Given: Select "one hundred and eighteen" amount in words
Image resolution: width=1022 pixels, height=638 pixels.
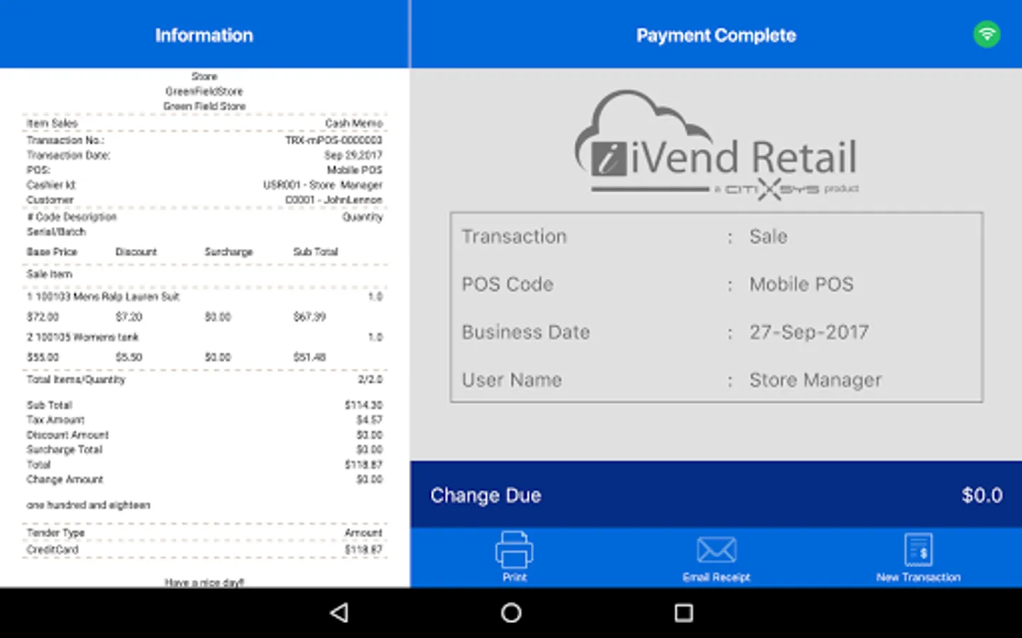Looking at the screenshot, I should click(x=89, y=505).
